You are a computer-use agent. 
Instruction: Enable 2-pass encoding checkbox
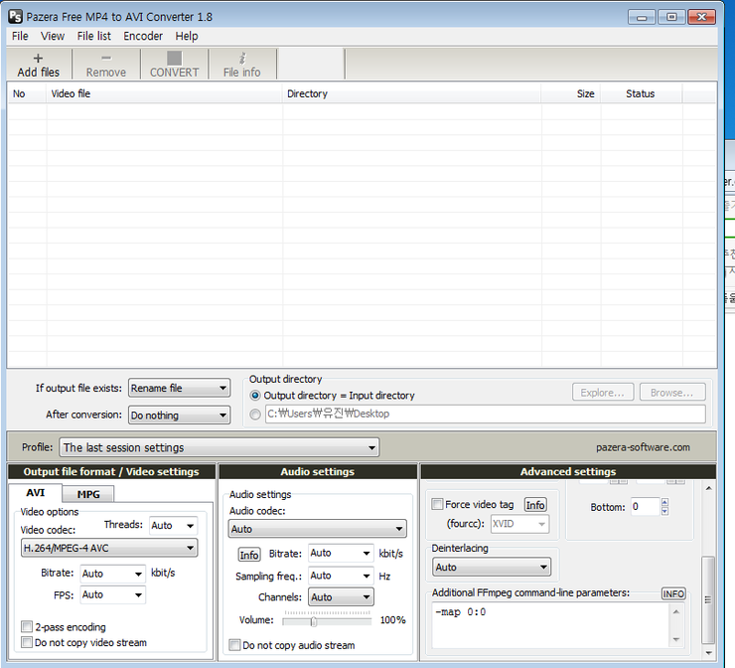[27, 626]
